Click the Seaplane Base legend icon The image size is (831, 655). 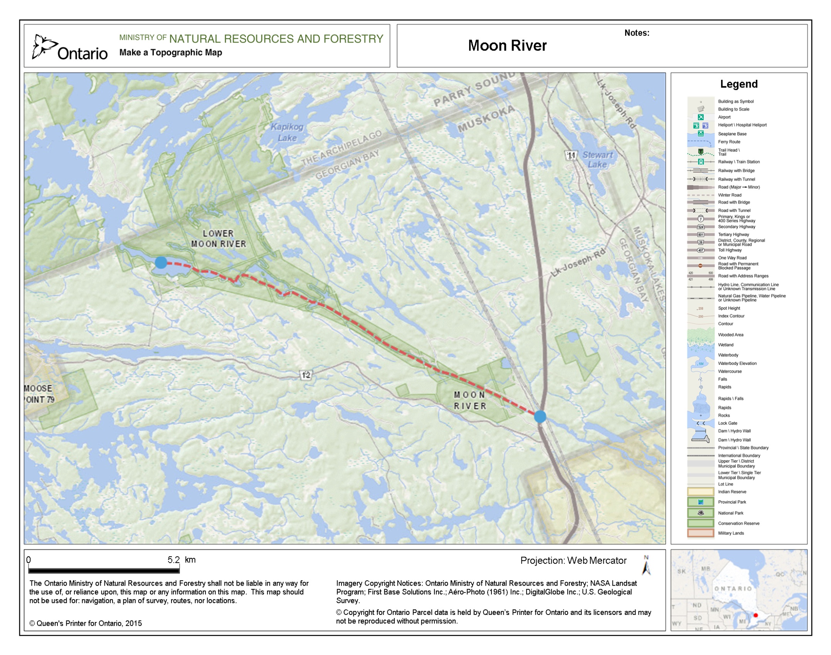coord(701,134)
